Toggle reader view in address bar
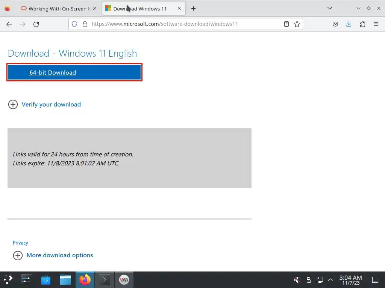 [x=286, y=24]
